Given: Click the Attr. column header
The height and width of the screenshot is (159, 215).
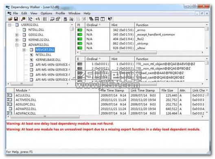Looking at the screenshot, I should click(x=184, y=90).
